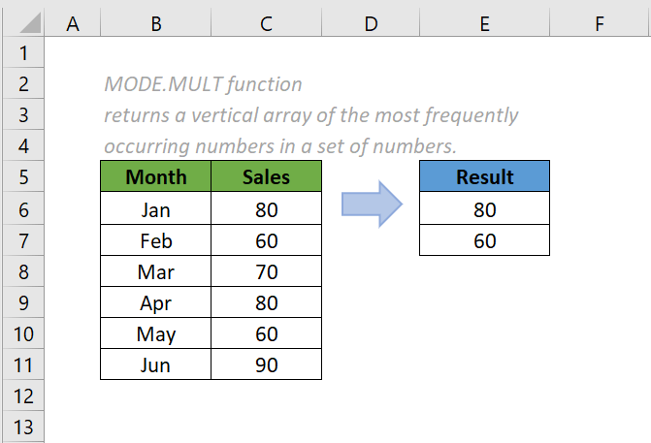651x443 pixels.
Task: Select row 5 header
Action: 22,177
